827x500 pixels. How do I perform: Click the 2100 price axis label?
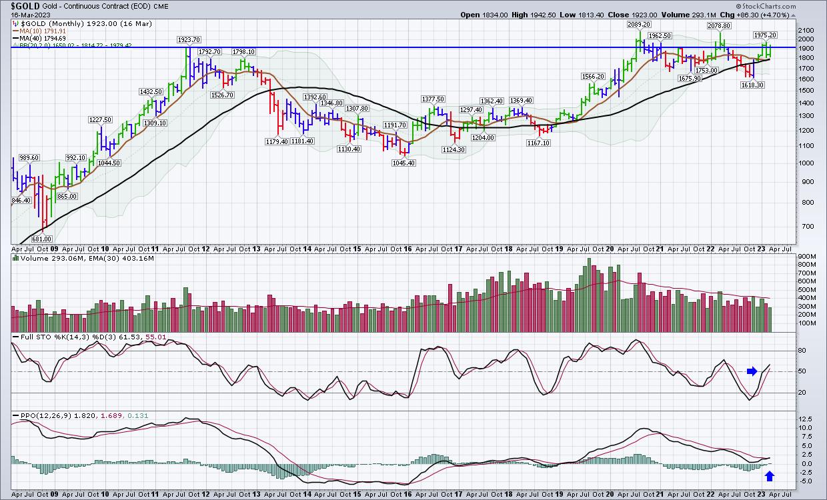point(807,31)
